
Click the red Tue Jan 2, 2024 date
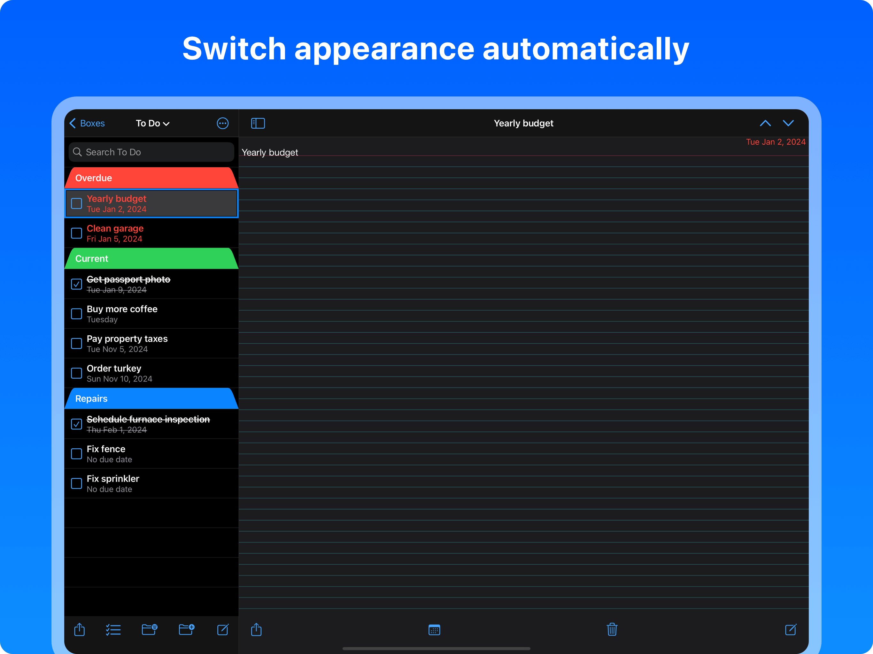tap(776, 142)
